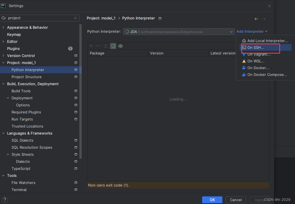Collapse Project: model_1 section
Screen dimensions: 295x204
pyautogui.click(x=3, y=63)
